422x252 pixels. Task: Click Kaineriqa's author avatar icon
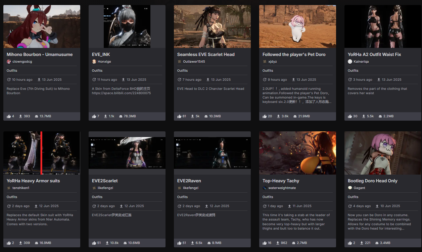[350, 62]
